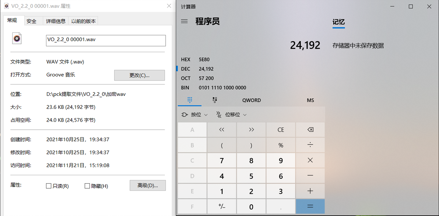Expand the 位移位 bit shift dropdown
This screenshot has width=439, height=216.
coord(231,115)
